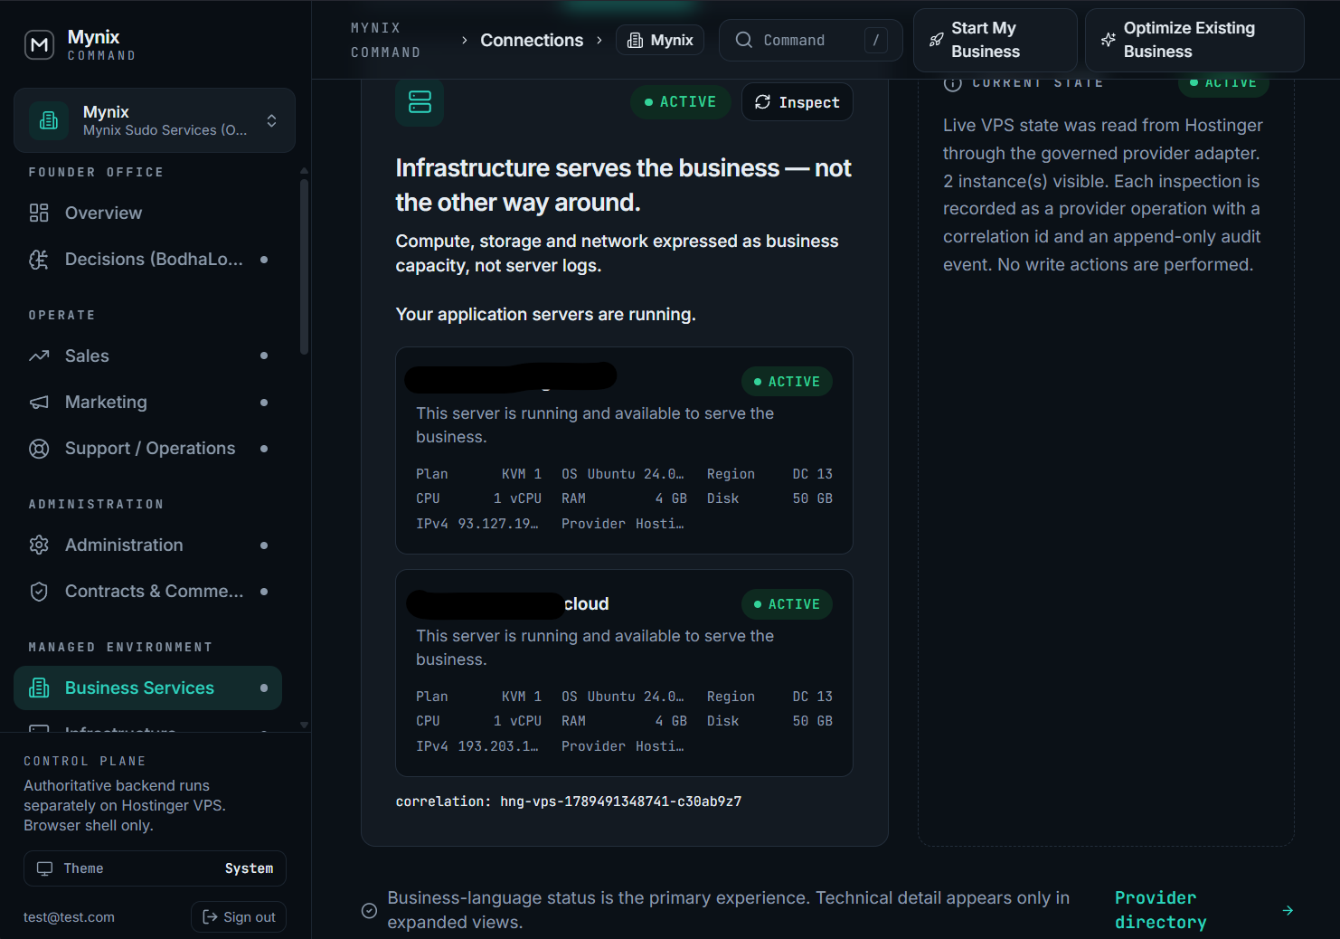This screenshot has height=939, width=1340.
Task: Click the Marketing megaphone icon
Action: click(39, 402)
